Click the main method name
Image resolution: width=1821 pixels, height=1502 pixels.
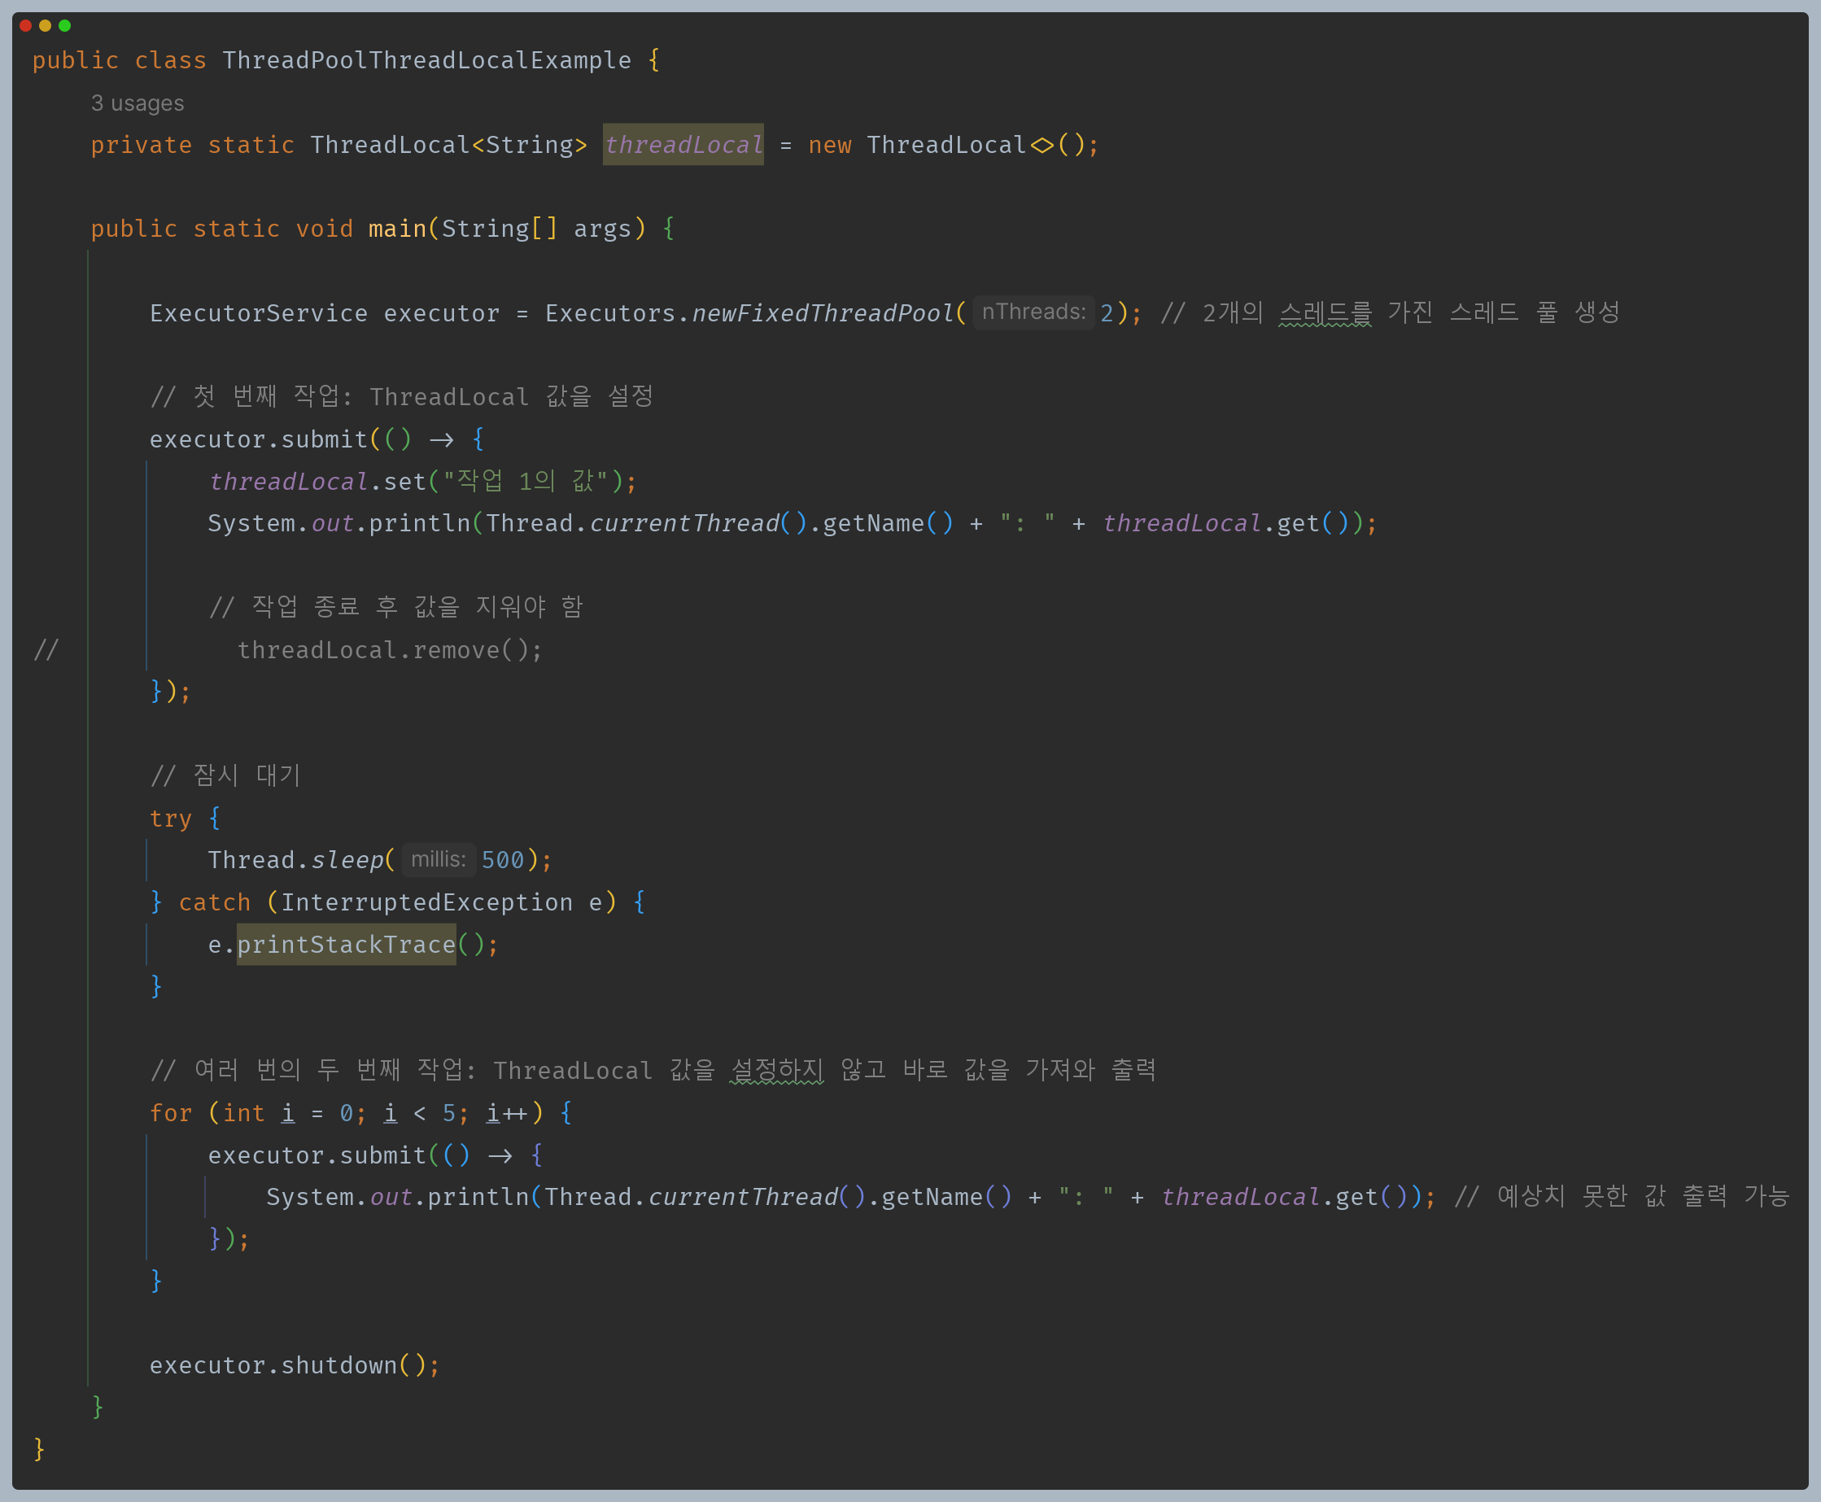[x=397, y=229]
